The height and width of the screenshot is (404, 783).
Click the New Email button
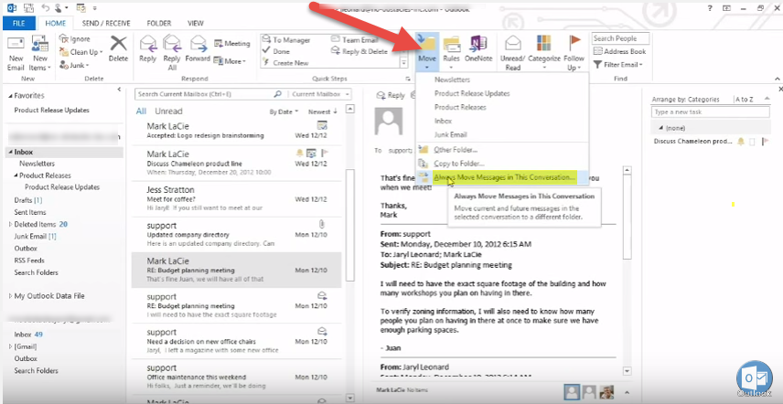16,54
